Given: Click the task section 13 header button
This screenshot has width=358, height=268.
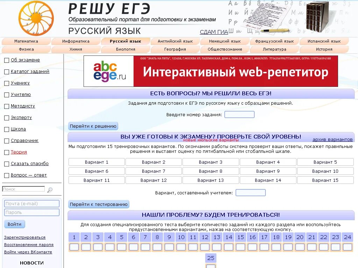Looking at the screenshot, I should pos(217,237).
